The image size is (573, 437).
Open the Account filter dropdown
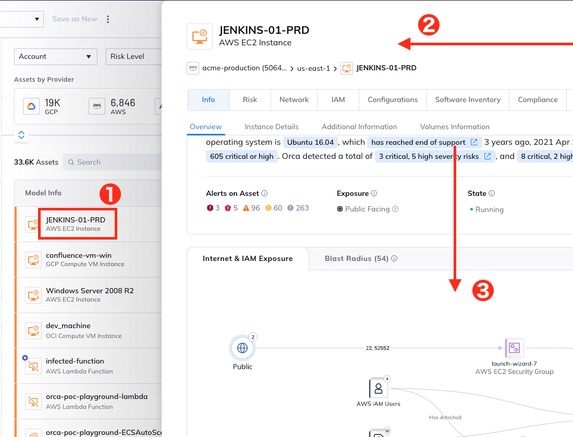click(x=55, y=56)
